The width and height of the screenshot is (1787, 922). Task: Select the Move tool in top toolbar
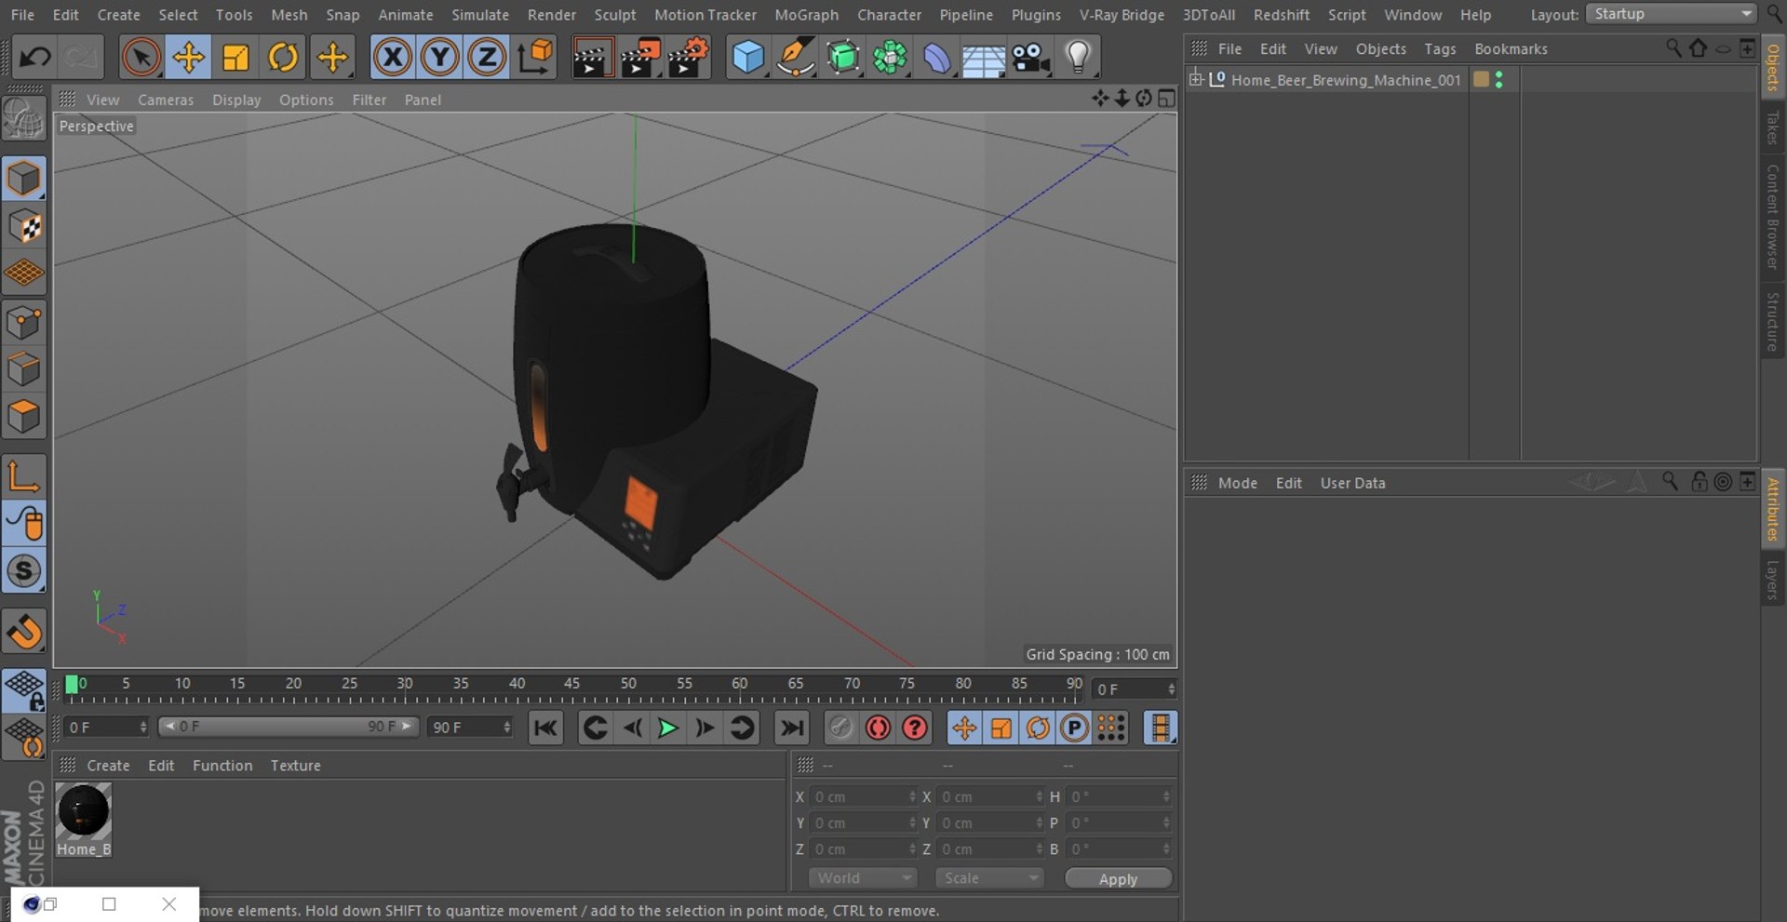pyautogui.click(x=188, y=58)
